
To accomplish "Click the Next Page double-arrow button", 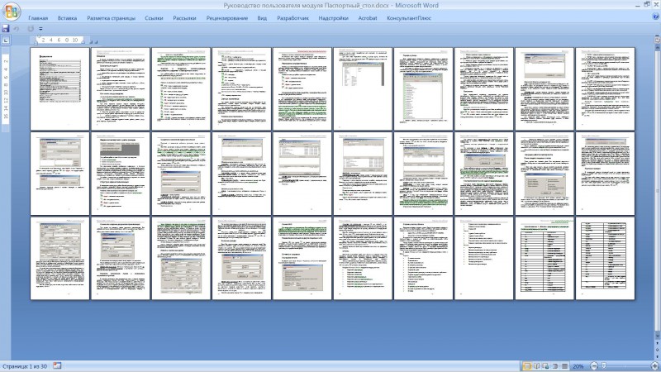I will click(x=657, y=355).
